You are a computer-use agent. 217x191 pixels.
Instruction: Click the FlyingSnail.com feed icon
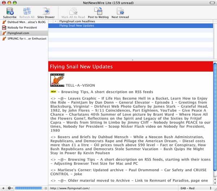coord(4,33)
